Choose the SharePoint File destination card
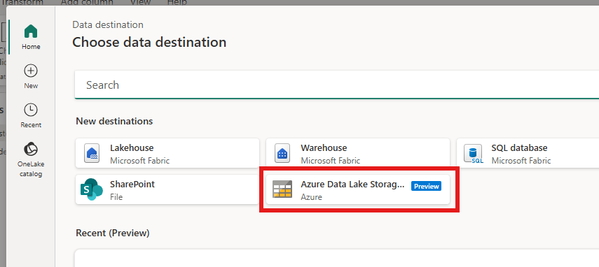599x267 pixels. coord(167,189)
